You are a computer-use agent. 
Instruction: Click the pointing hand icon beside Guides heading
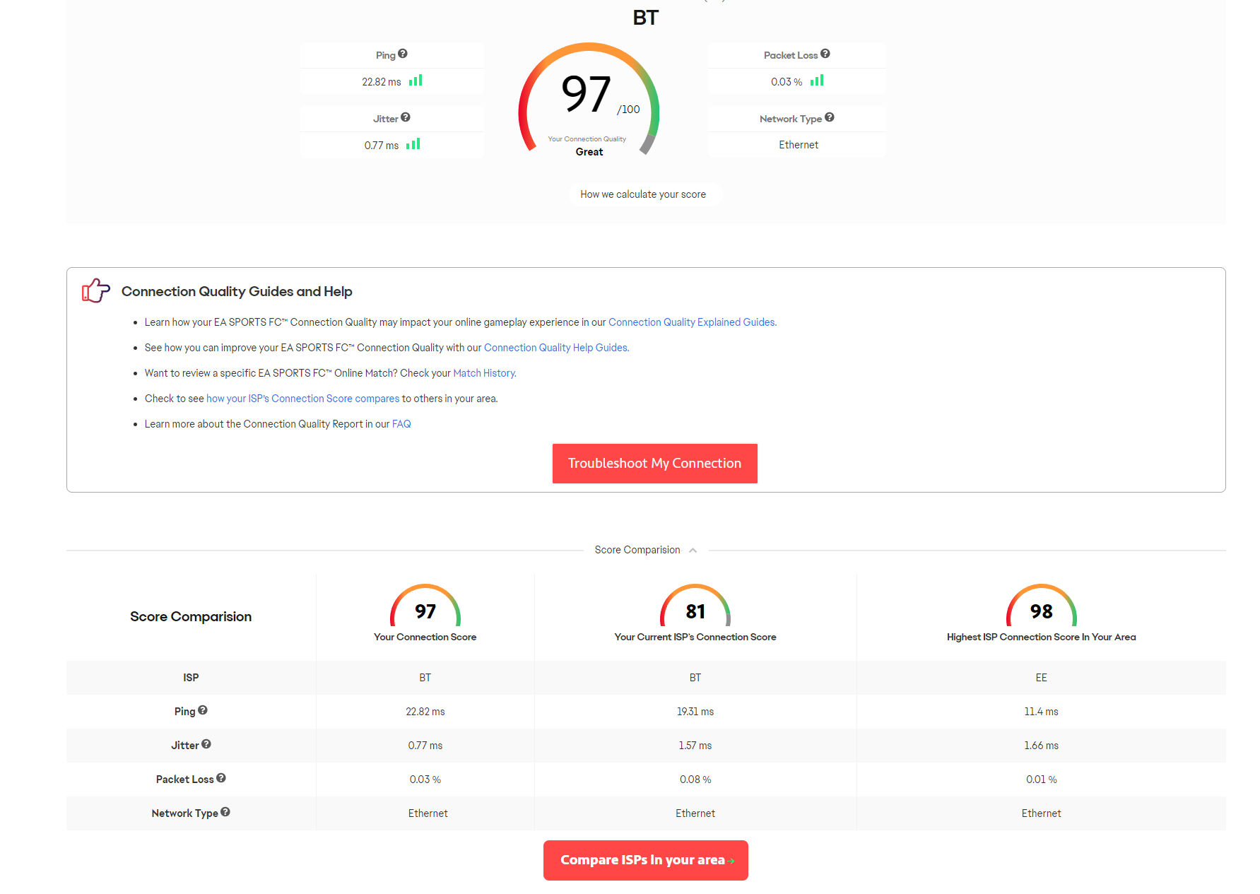95,290
